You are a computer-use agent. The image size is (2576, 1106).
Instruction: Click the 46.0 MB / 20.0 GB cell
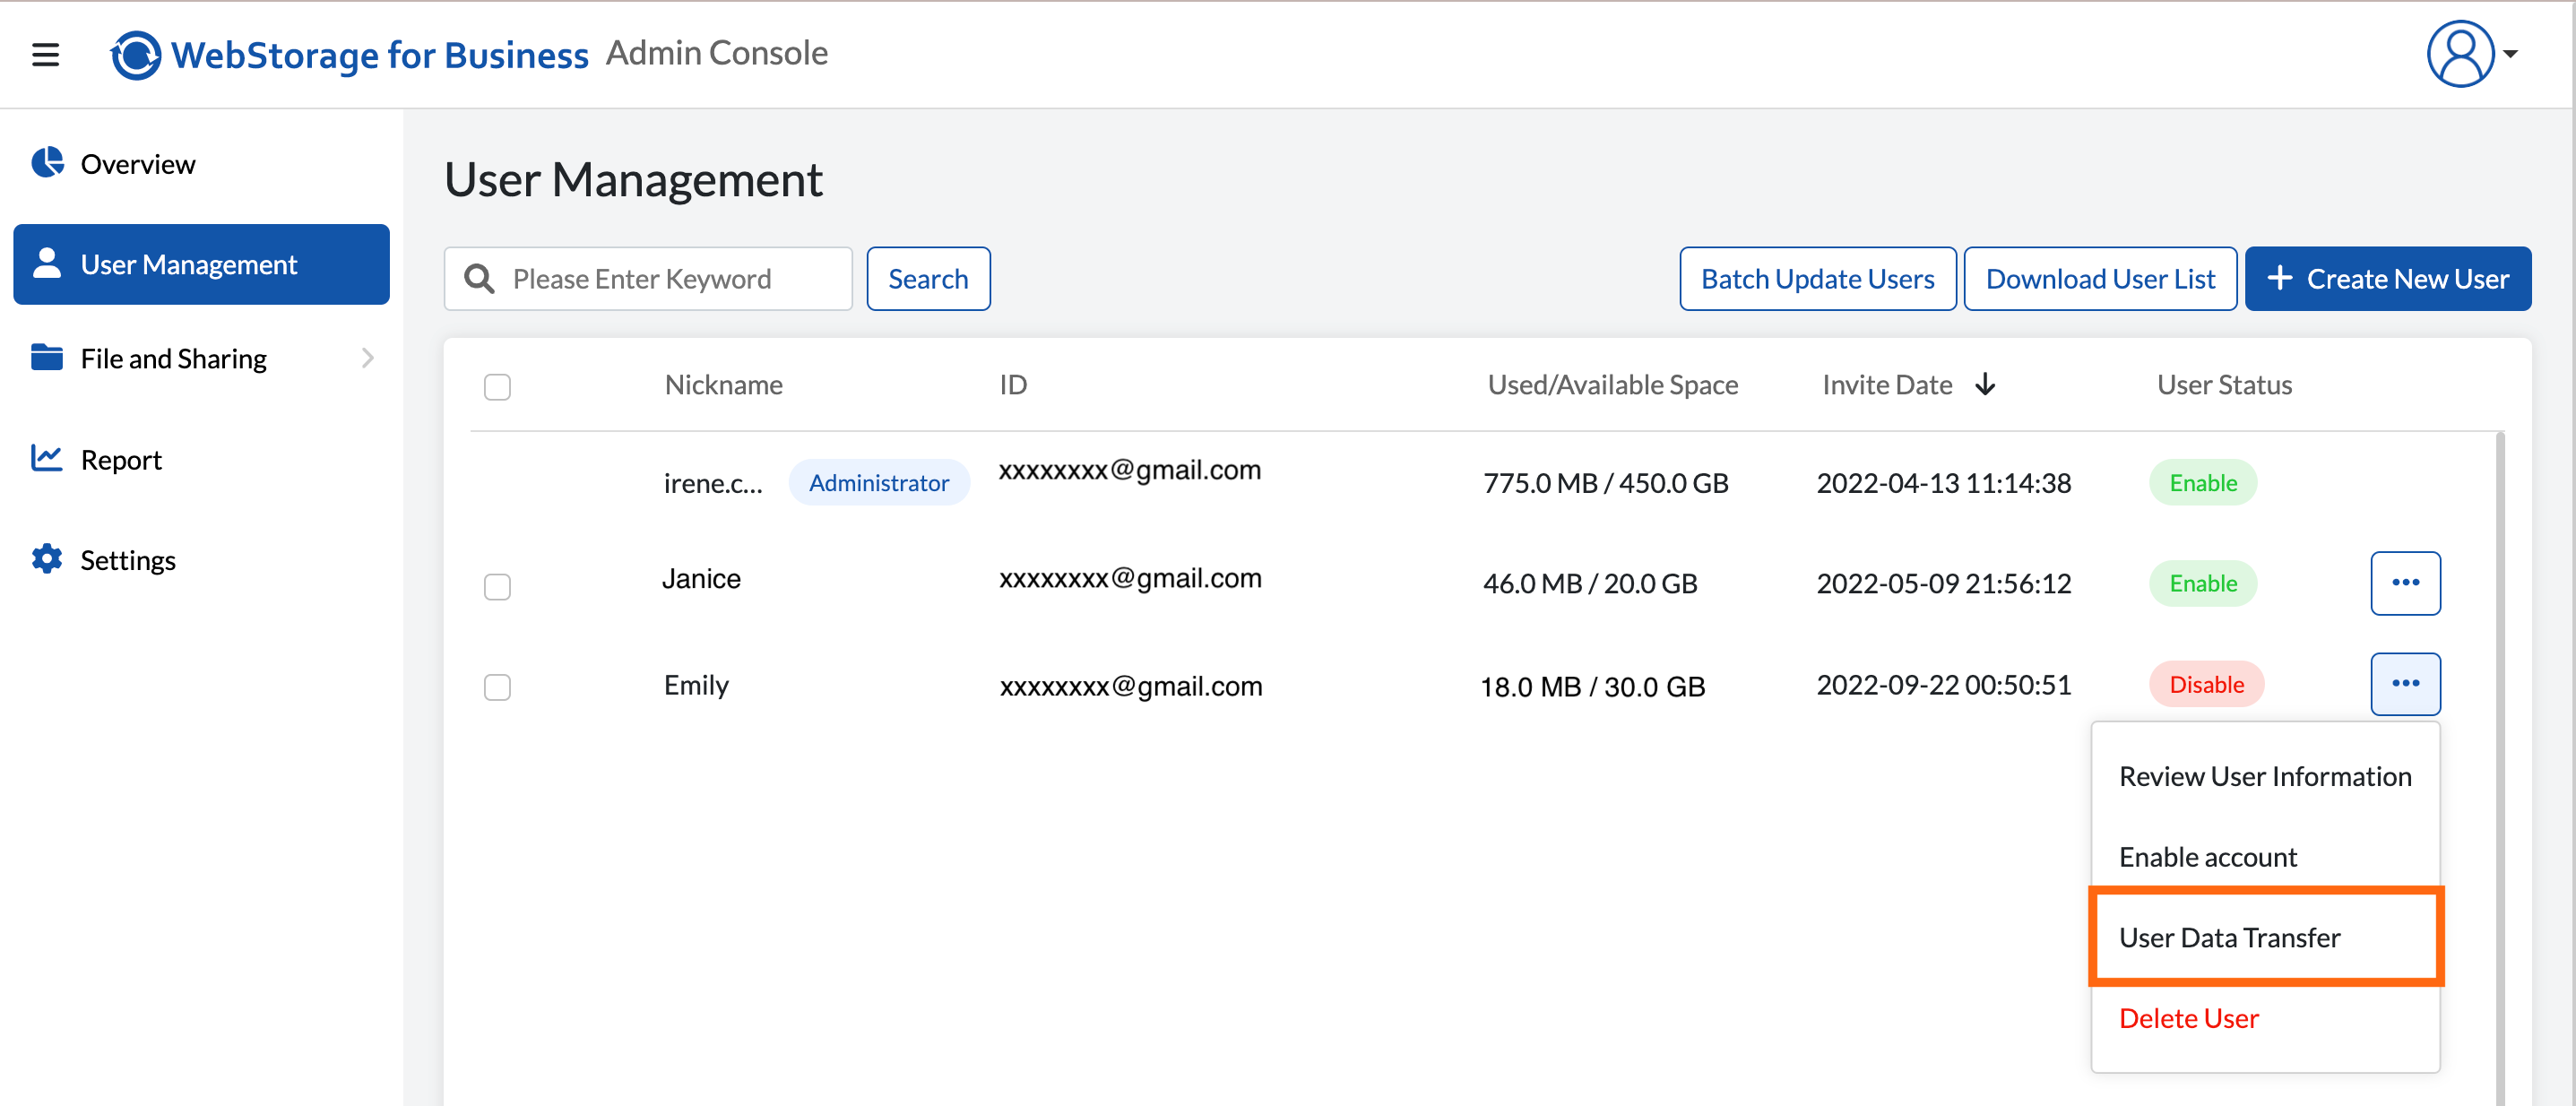(x=1590, y=583)
